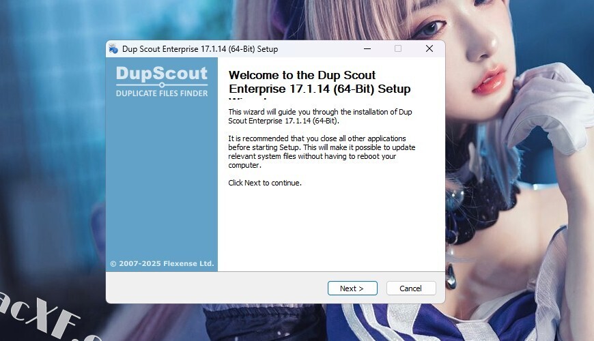
Task: Click the 'This wizard will guide you' paragraph
Action: click(320, 117)
